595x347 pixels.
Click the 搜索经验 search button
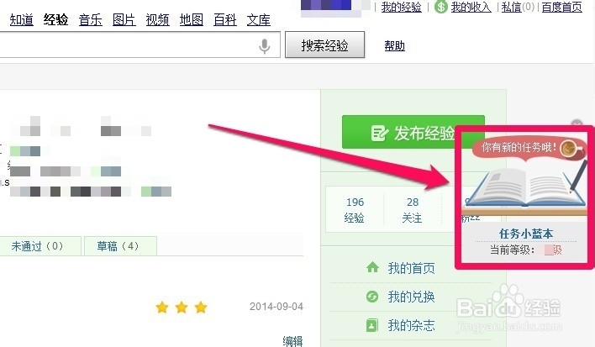[x=325, y=45]
